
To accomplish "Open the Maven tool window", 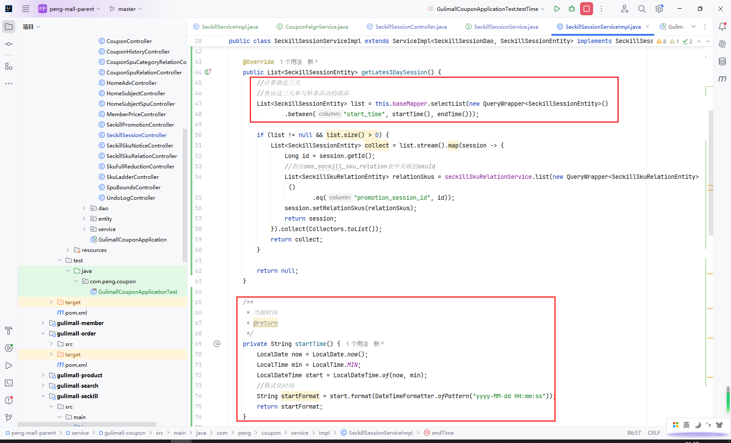I will click(722, 79).
